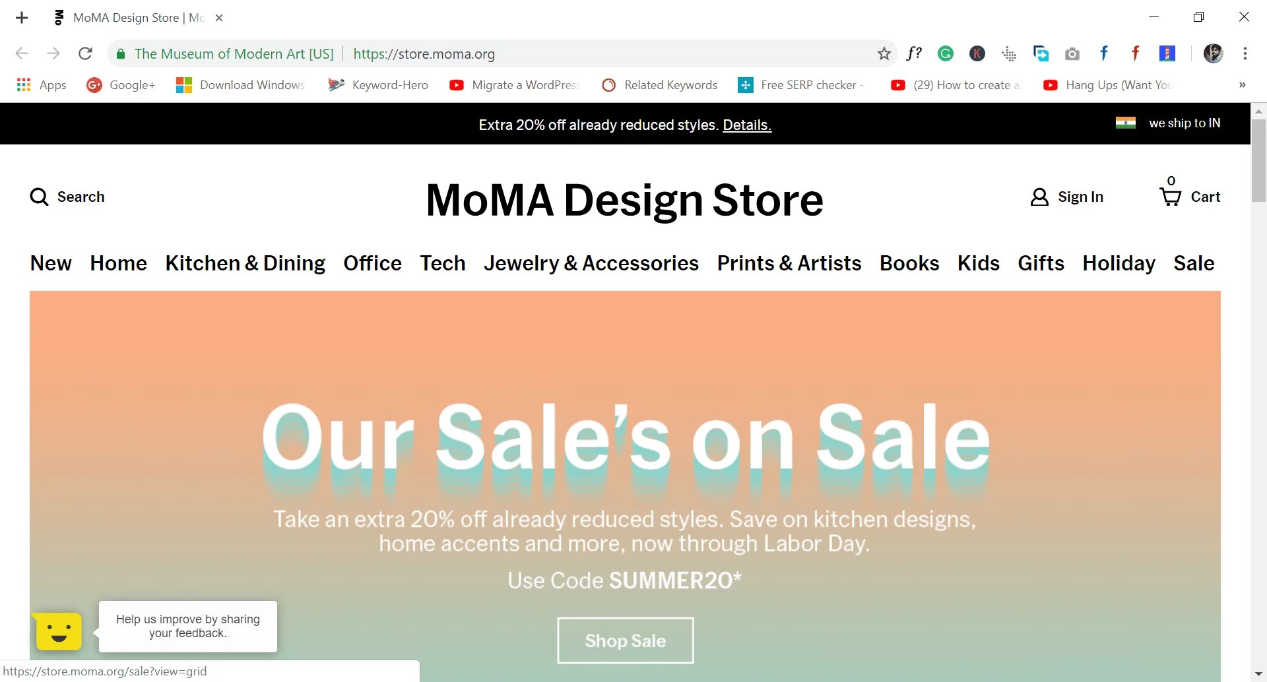Screen dimensions: 1267x682
Task: Click the camera screenshot extension icon
Action: [1072, 53]
